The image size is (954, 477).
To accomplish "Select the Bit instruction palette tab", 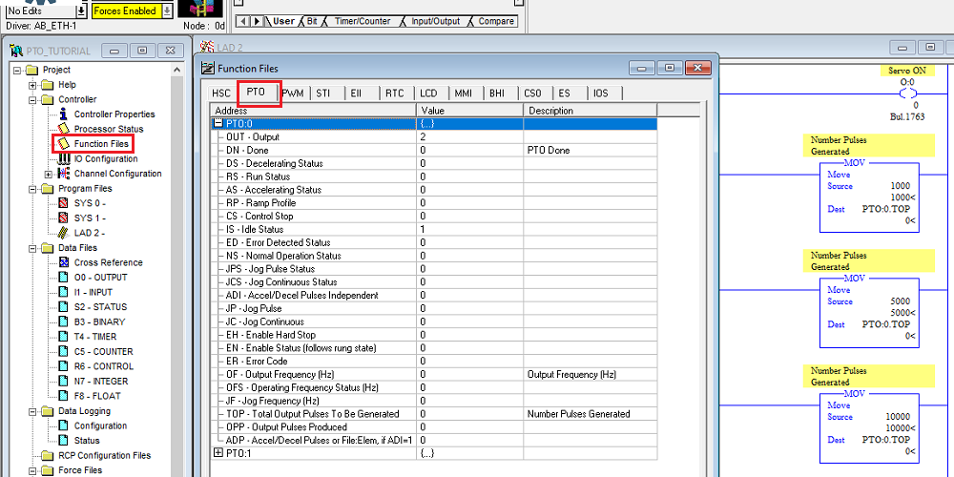I will tap(312, 21).
